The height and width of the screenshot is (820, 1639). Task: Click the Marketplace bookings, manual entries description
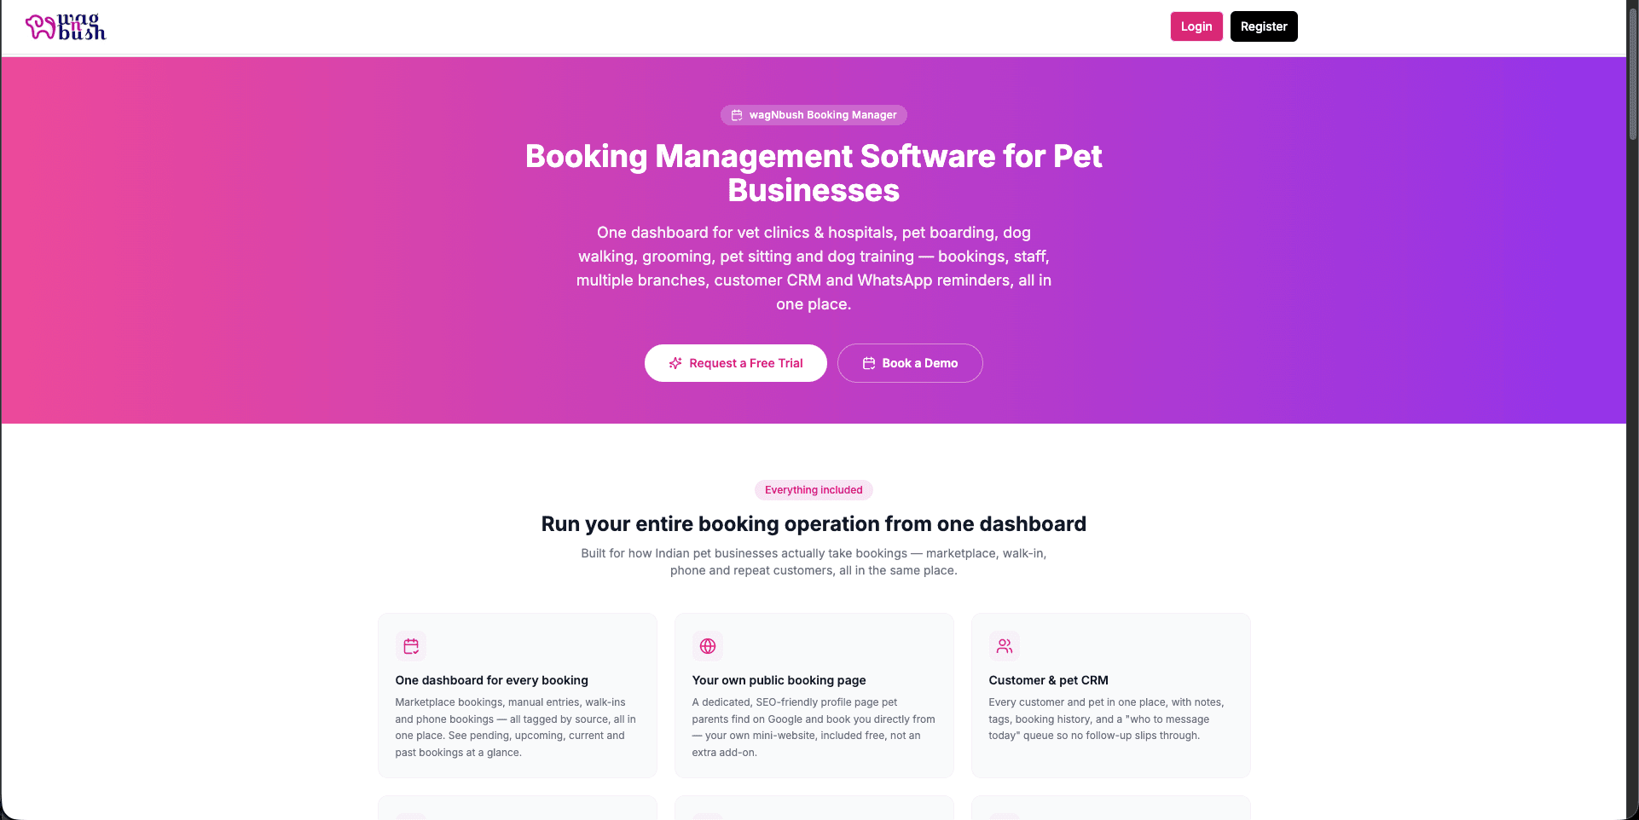click(x=516, y=727)
